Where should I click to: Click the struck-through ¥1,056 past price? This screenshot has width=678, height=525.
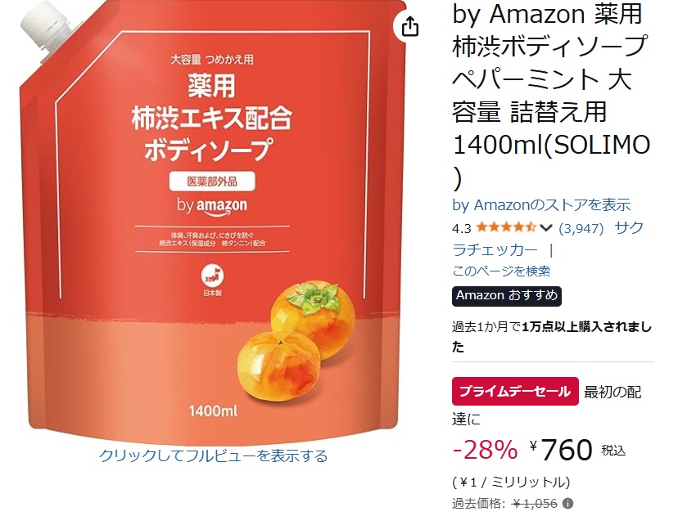pyautogui.click(x=535, y=504)
